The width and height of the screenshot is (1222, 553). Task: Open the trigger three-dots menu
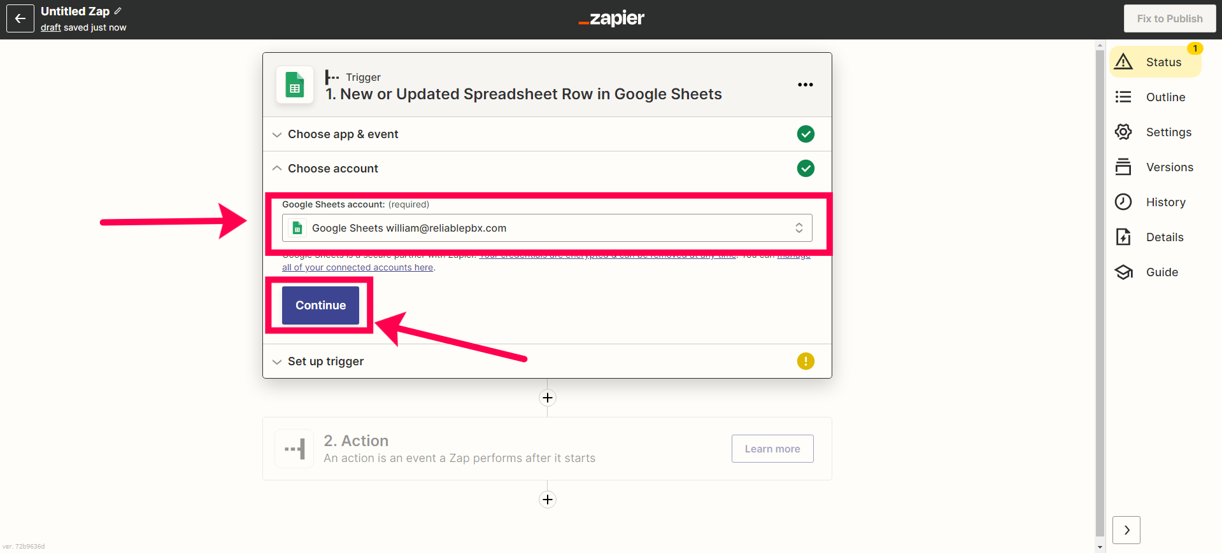(x=806, y=85)
